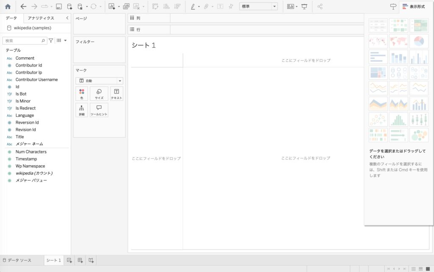Switch to the データ tab
The image size is (434, 272).
[11, 18]
